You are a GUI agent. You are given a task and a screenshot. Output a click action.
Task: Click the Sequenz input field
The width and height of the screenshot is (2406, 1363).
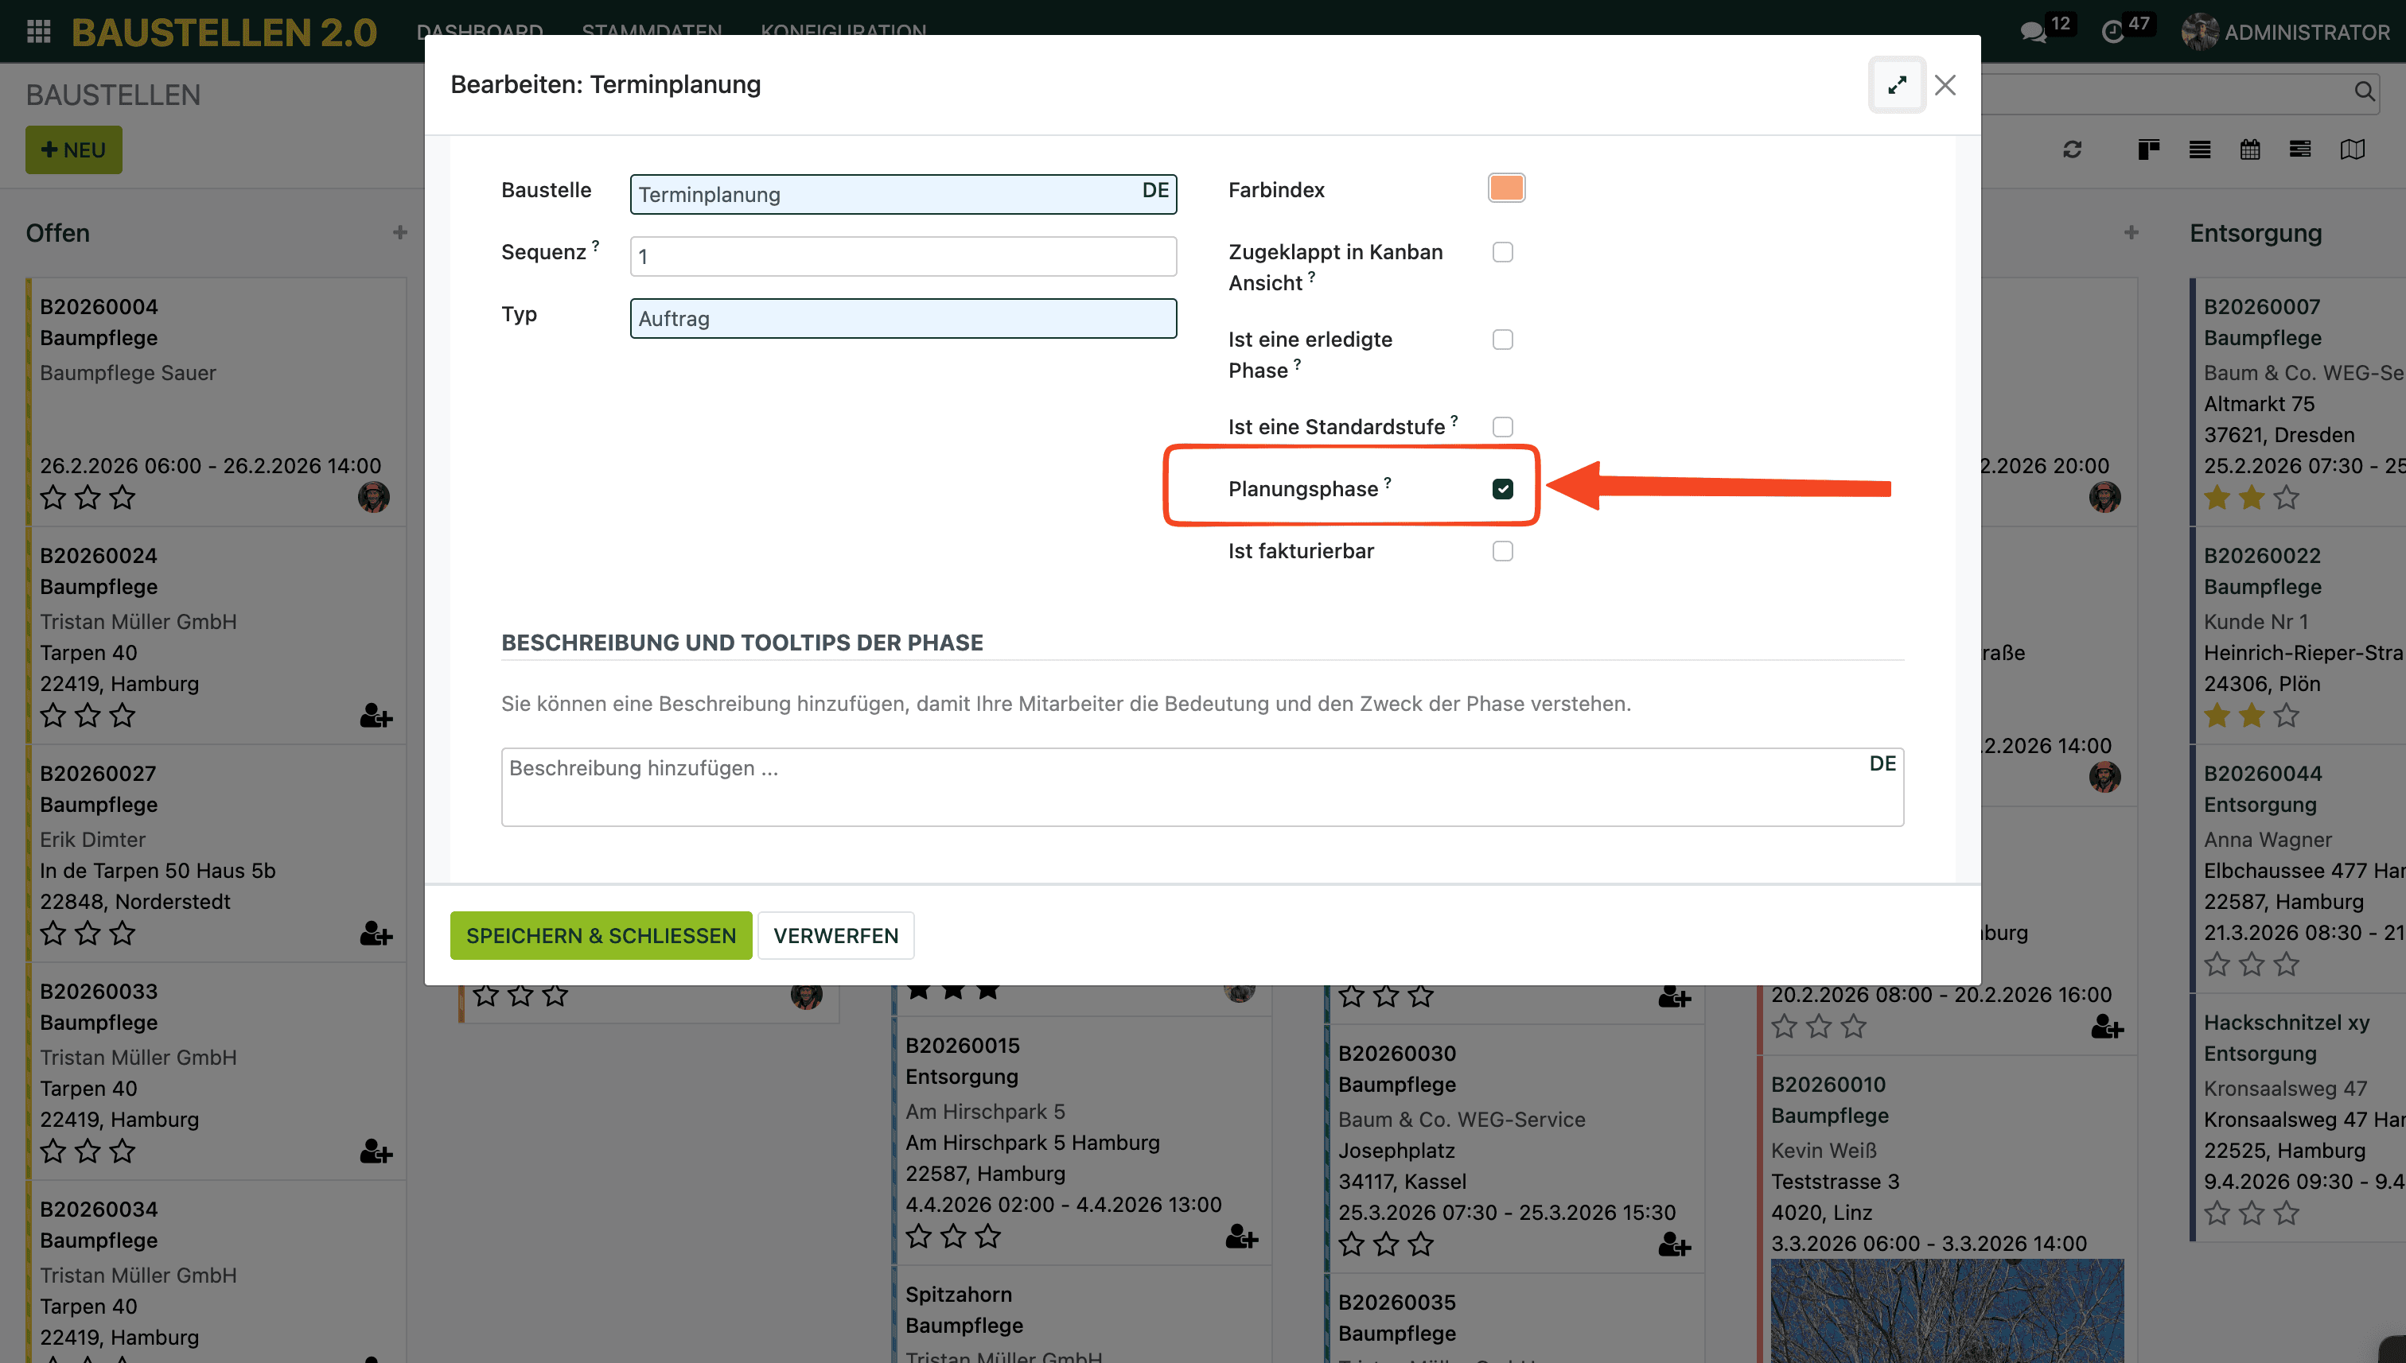click(902, 257)
